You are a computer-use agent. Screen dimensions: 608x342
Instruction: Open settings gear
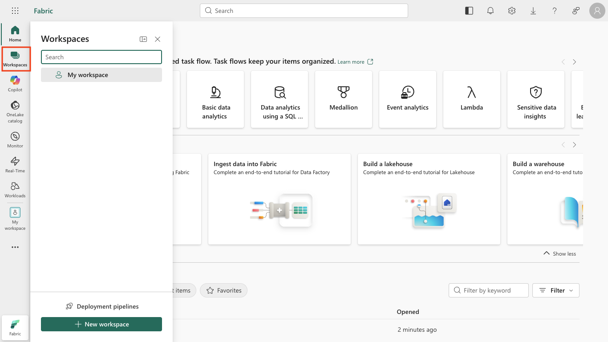click(x=512, y=11)
